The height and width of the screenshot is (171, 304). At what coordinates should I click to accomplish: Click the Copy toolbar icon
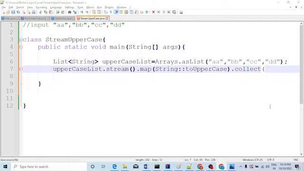click(x=46, y=12)
